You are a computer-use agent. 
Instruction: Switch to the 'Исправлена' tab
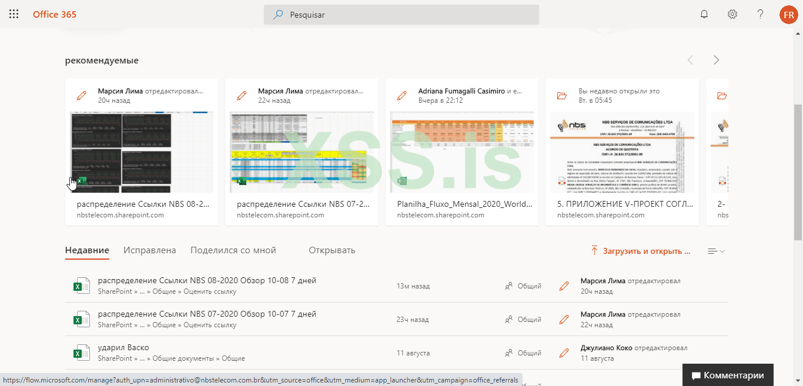149,250
